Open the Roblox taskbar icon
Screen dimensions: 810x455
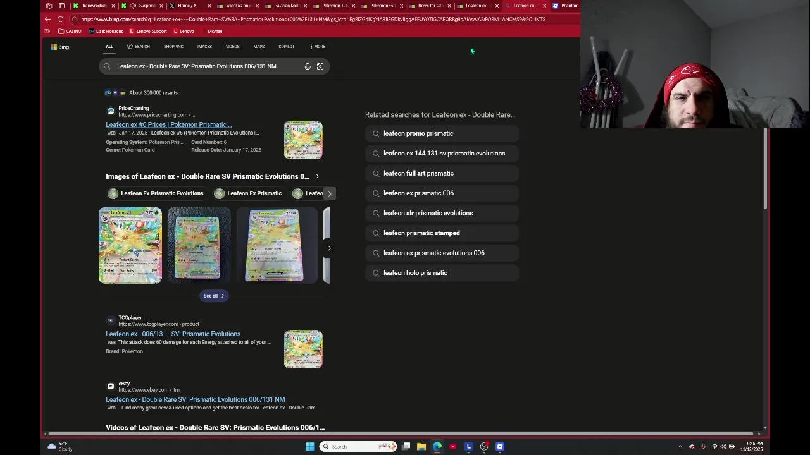[500, 447]
